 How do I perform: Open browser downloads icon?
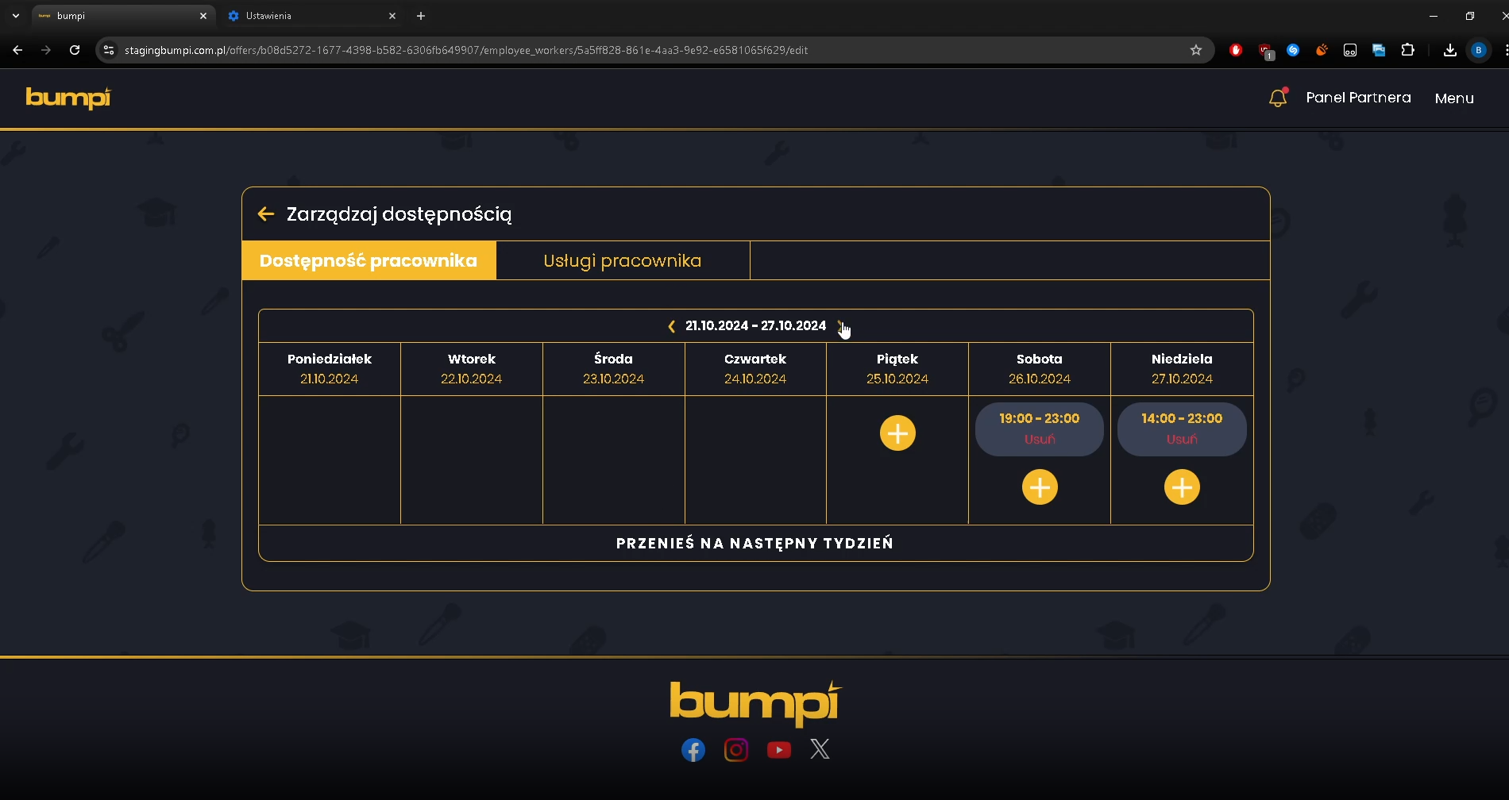[x=1450, y=50]
